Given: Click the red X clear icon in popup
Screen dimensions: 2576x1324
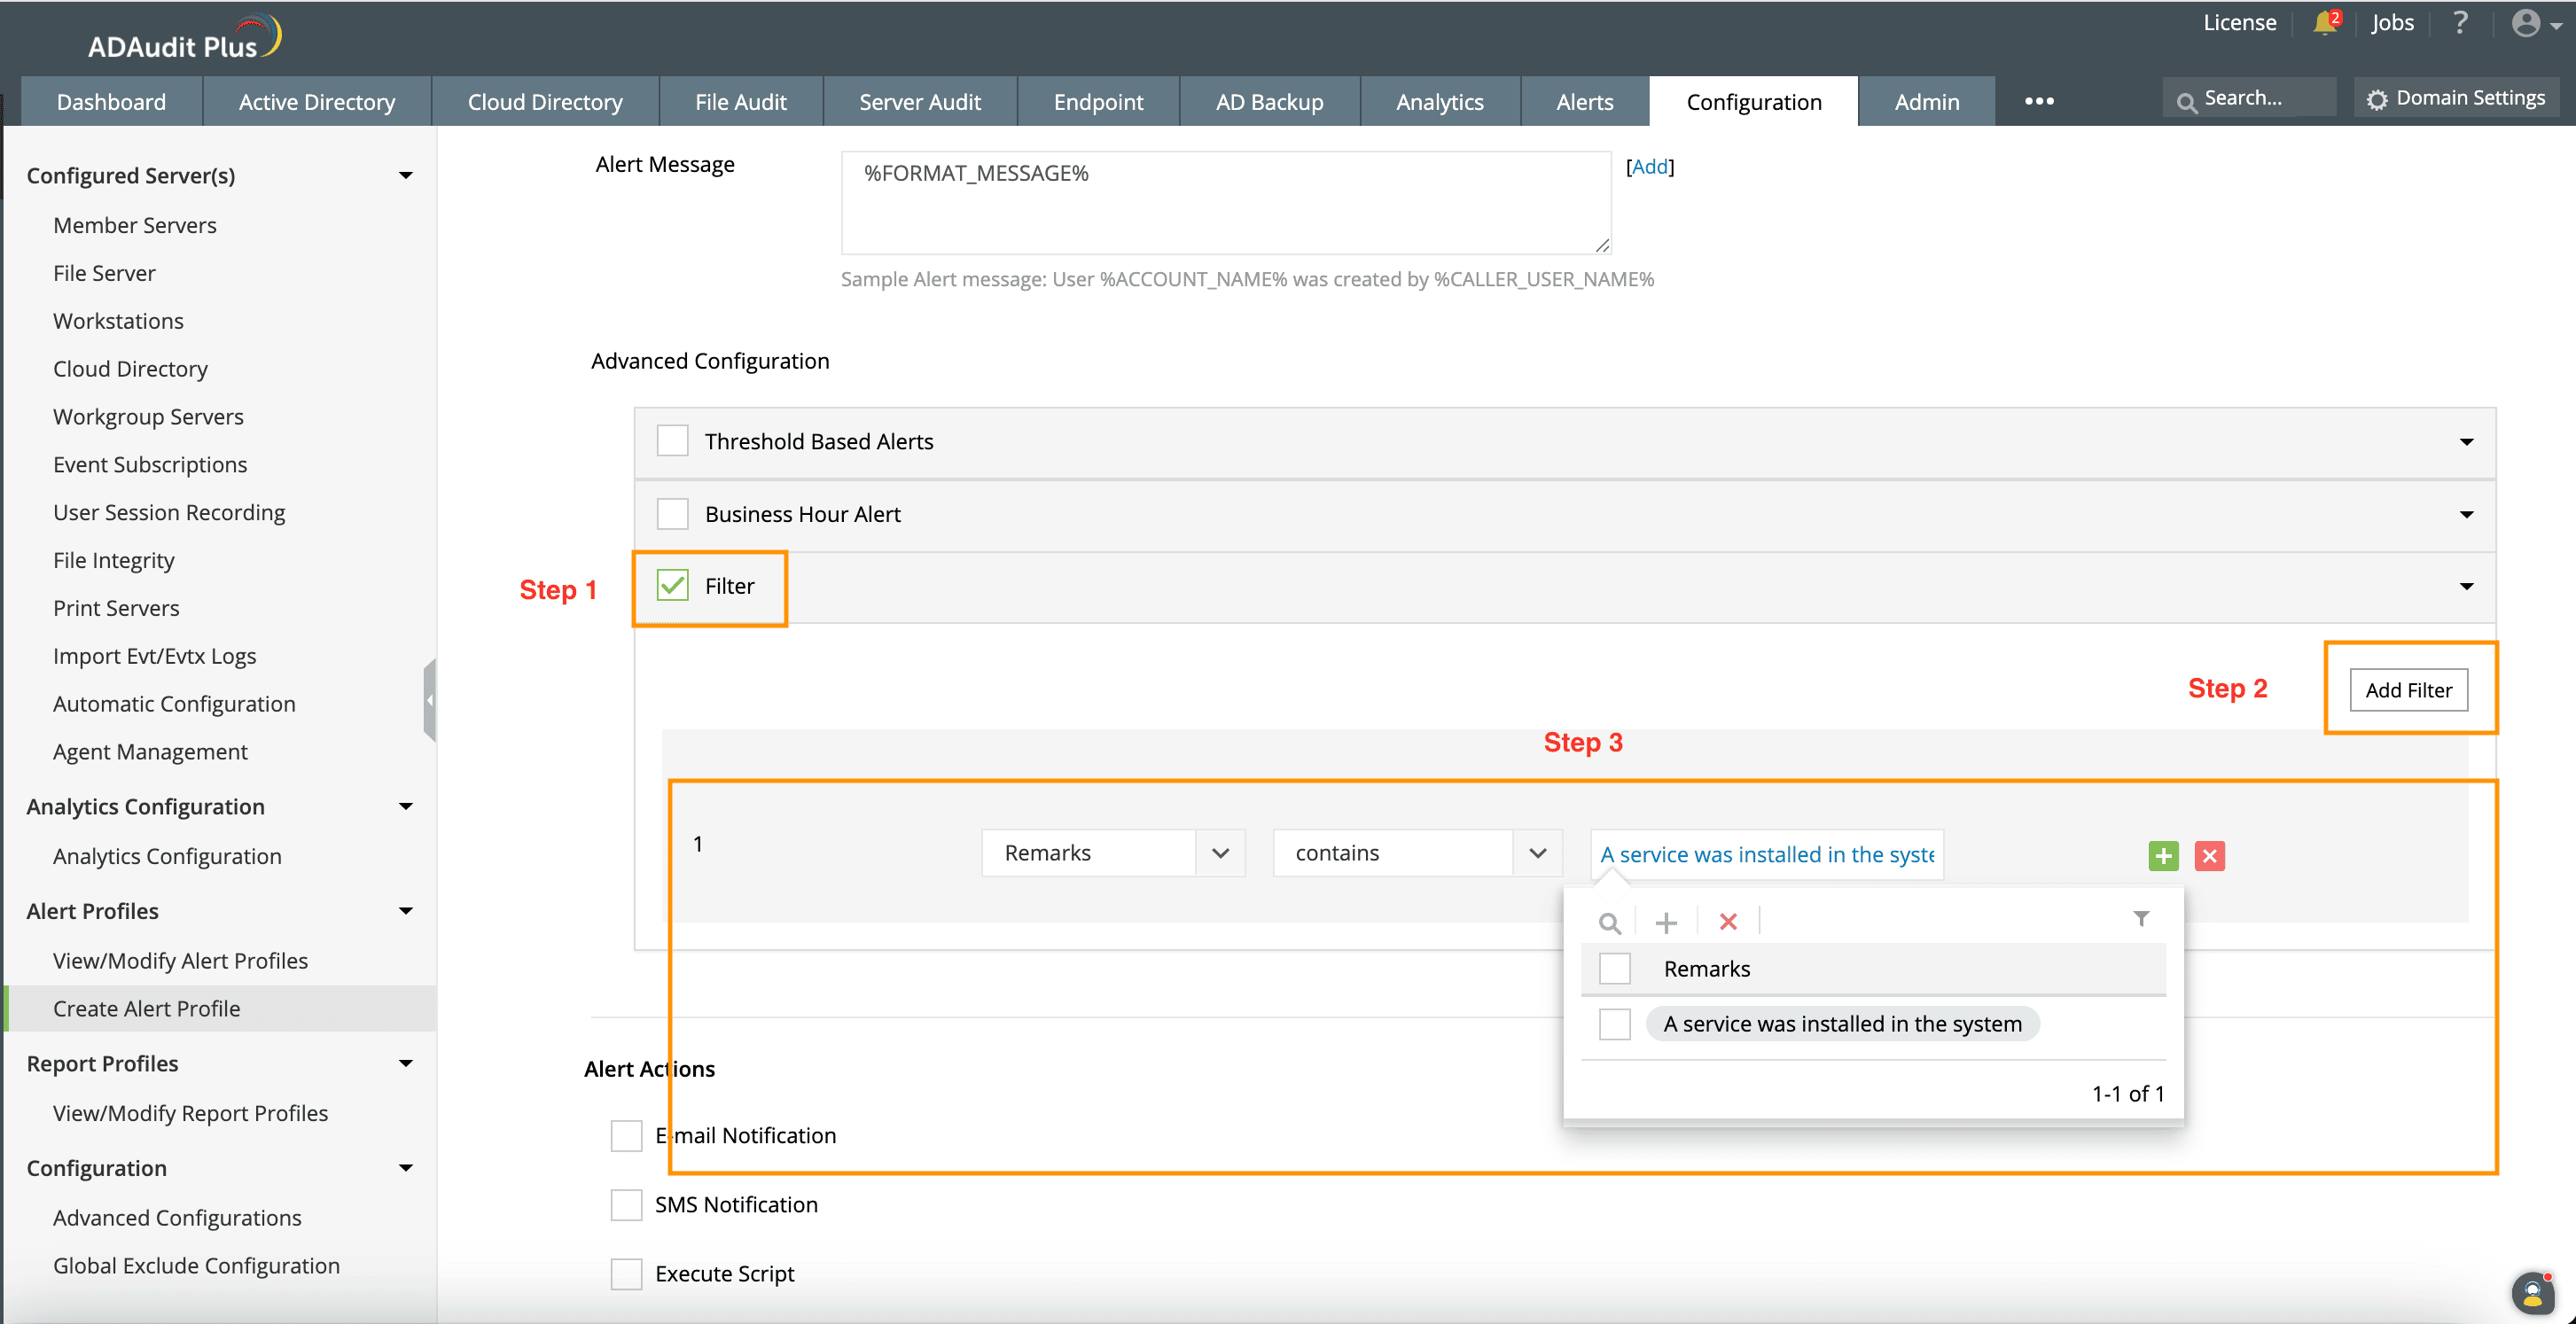Looking at the screenshot, I should click(x=1728, y=922).
